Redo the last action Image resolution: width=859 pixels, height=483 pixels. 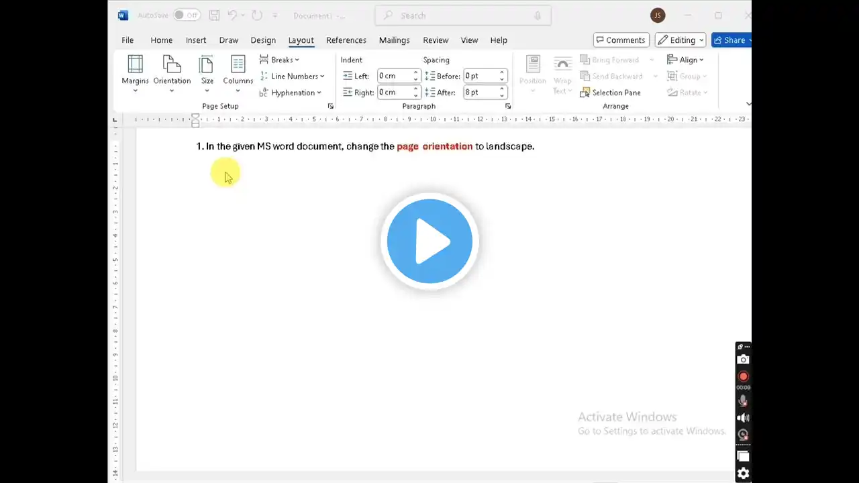tap(256, 15)
